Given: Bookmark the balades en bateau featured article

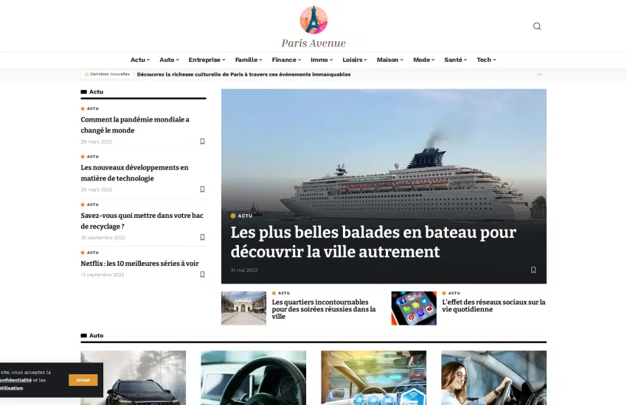Looking at the screenshot, I should [x=533, y=270].
